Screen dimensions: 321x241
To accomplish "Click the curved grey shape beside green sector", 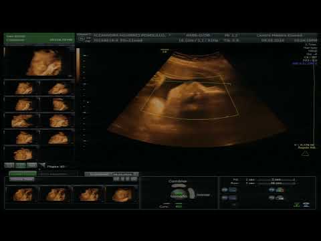I will click(191, 193).
